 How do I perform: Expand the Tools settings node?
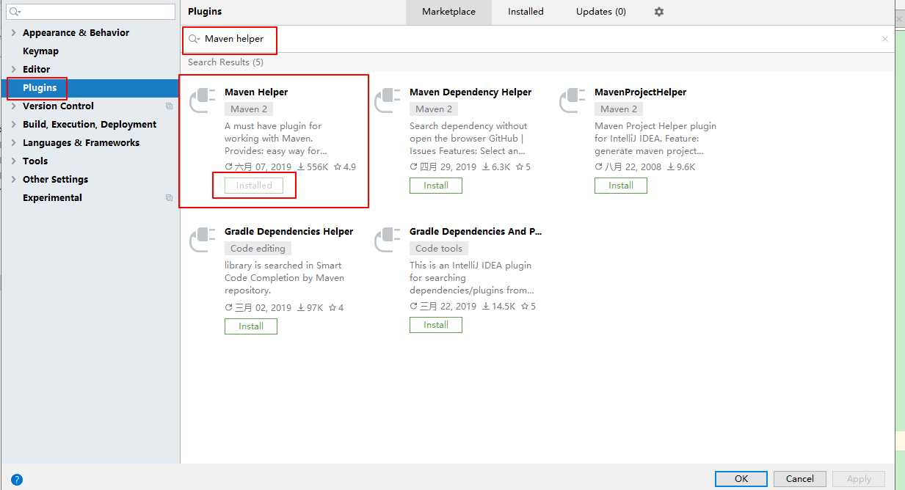tap(13, 161)
